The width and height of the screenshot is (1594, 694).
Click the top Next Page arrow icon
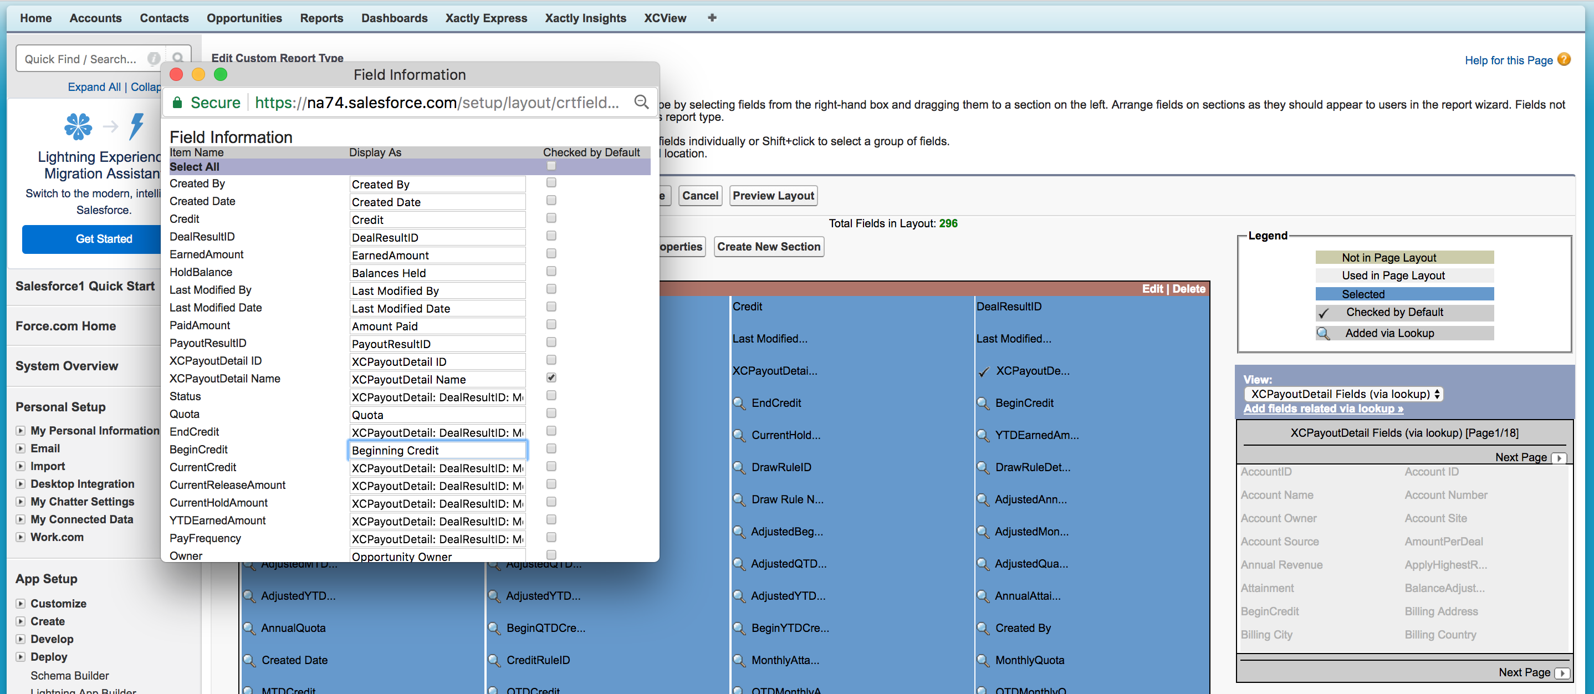(x=1559, y=458)
